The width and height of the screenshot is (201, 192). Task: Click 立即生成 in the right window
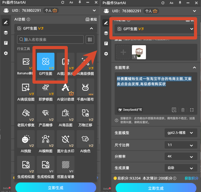pyautogui.click(x=156, y=188)
